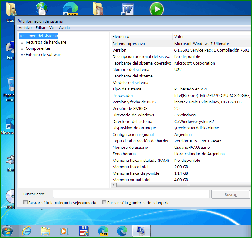This screenshot has height=238, width=252.
Task: Click Dispositivo de arranque row
Action: pyautogui.click(x=182, y=128)
